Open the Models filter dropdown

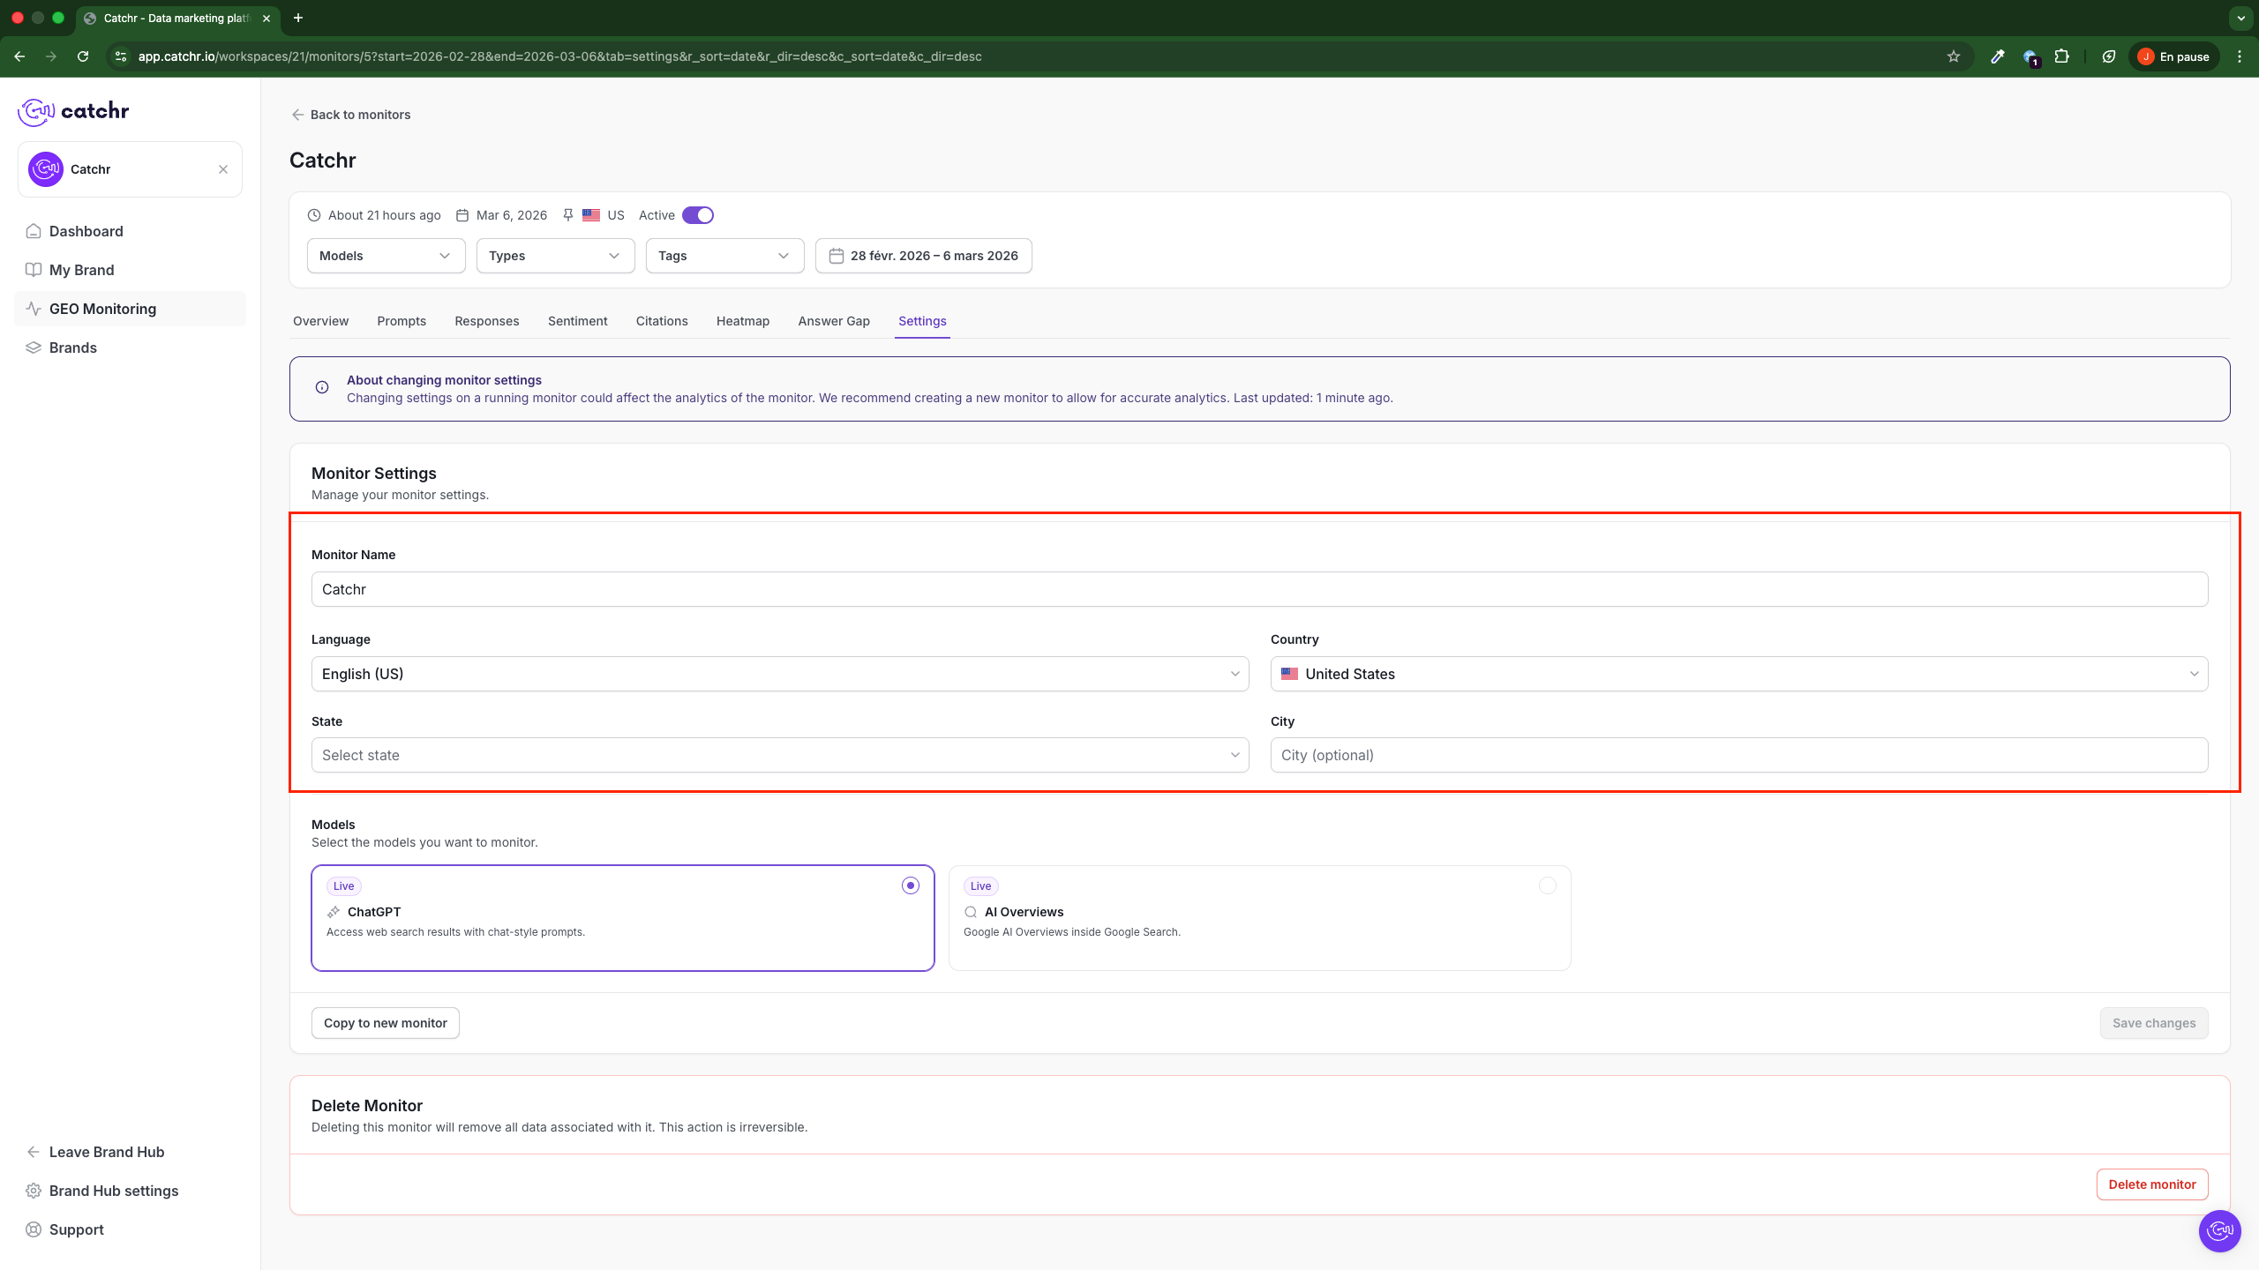[386, 256]
